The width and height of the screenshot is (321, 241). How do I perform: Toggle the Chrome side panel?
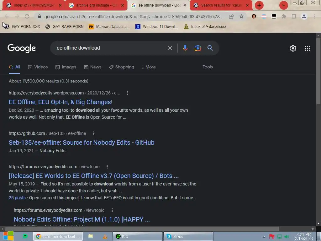294,16
